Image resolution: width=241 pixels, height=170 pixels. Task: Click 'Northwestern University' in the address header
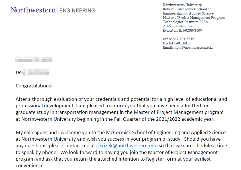click(x=182, y=5)
